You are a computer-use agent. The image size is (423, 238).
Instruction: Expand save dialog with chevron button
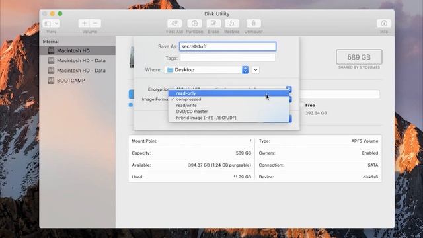256,70
